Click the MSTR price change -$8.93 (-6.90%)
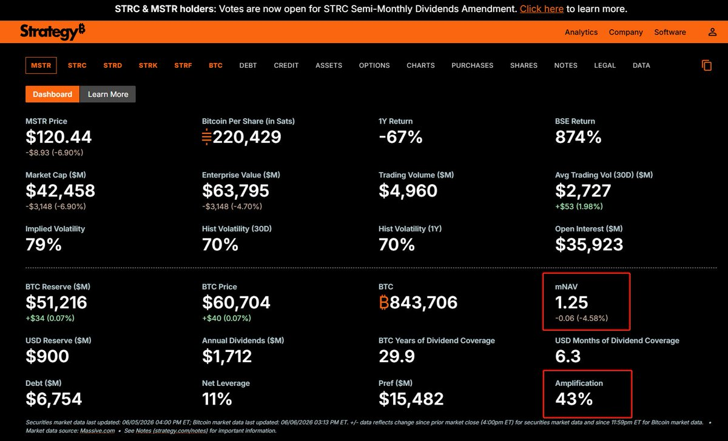Viewport: 728px width, 441px height. [x=54, y=153]
